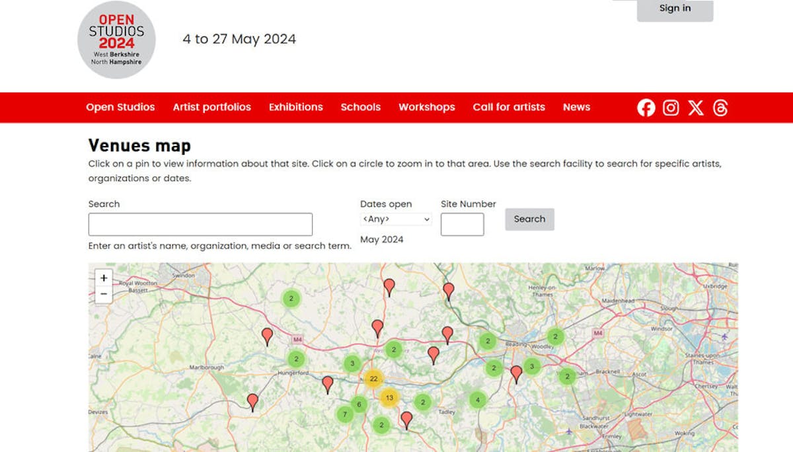Open the Facebook social icon
The image size is (793, 452).
click(x=646, y=108)
